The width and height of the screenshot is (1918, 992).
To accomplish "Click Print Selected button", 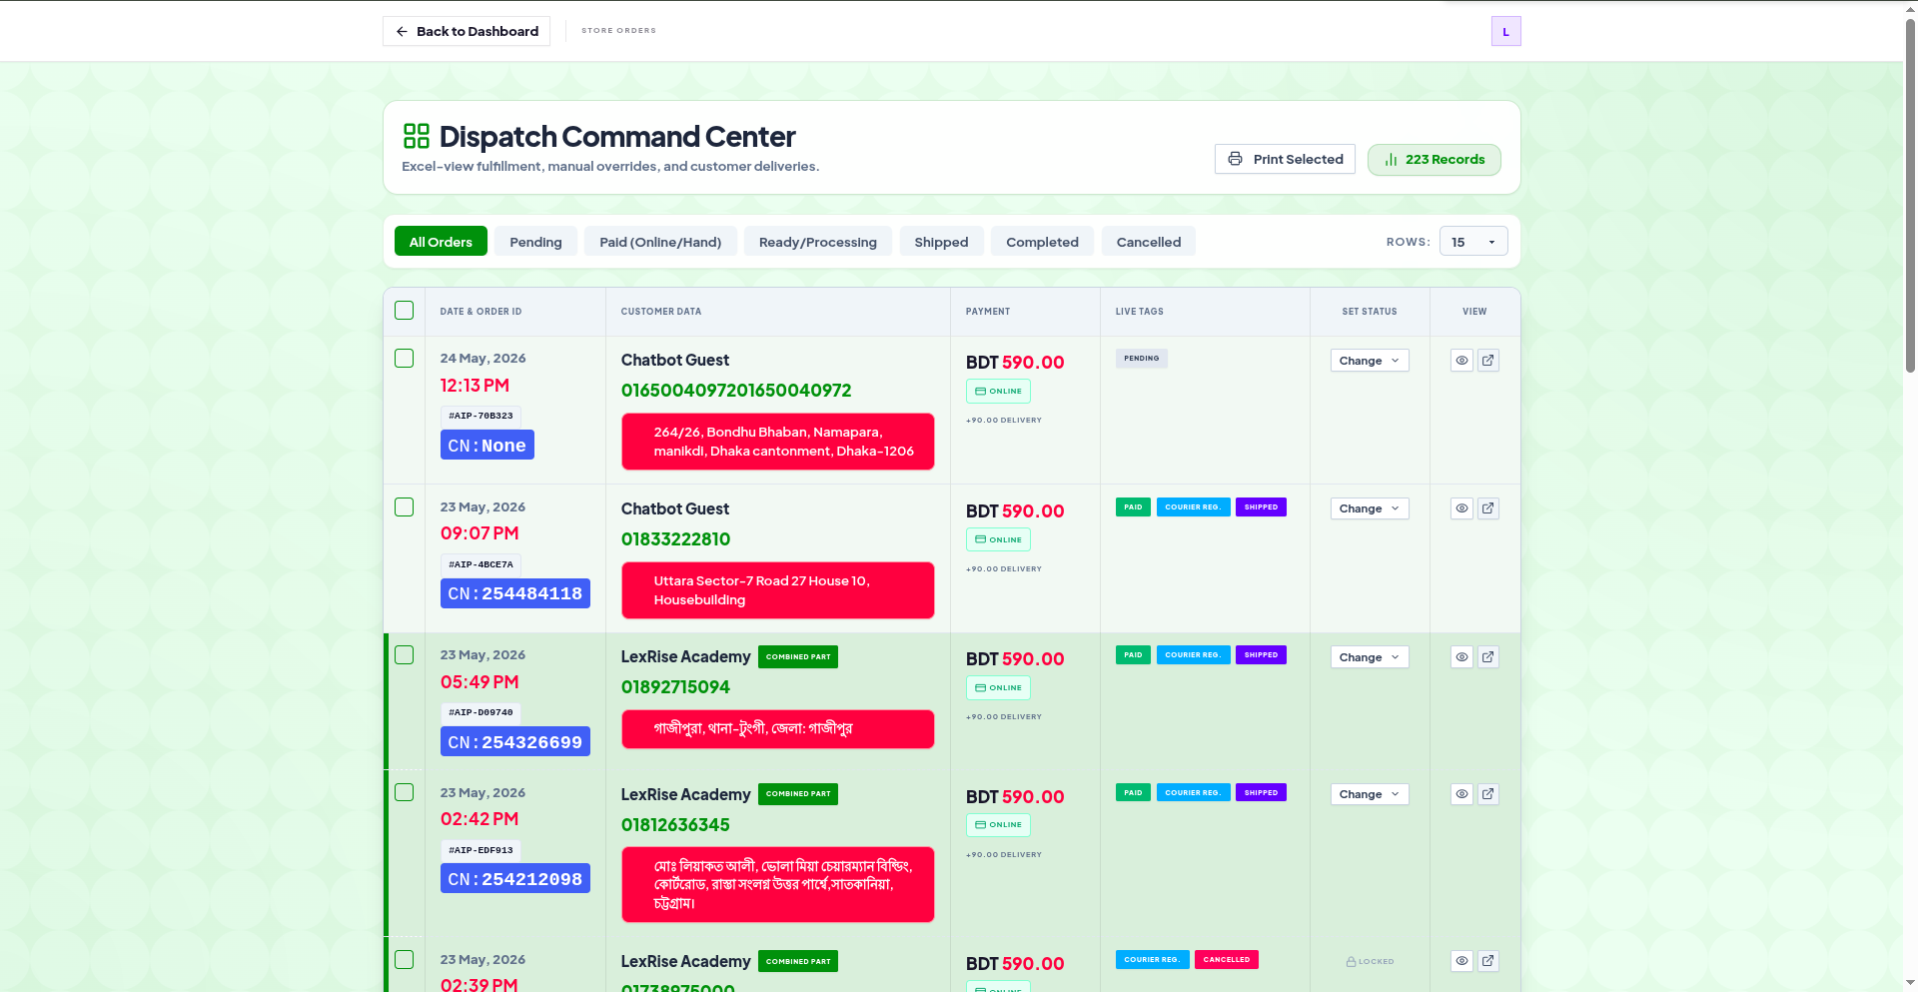I will click(1285, 159).
